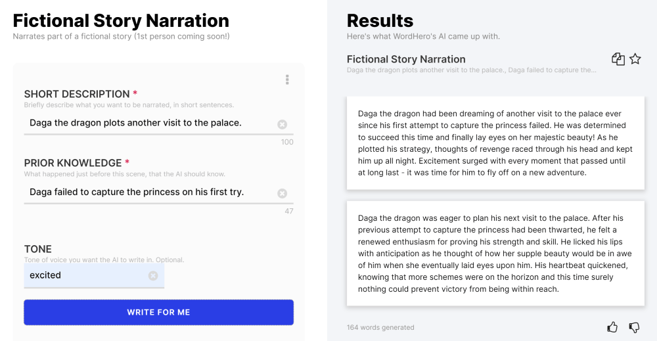This screenshot has height=341, width=657.
Task: Click the PRIOR KNOWLEDGE label
Action: 73,163
